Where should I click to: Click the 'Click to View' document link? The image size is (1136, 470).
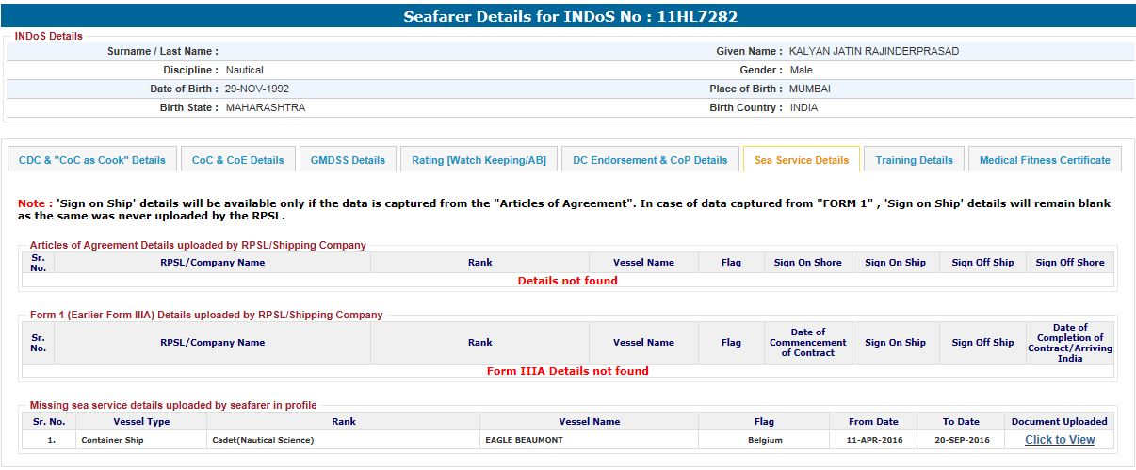pyautogui.click(x=1060, y=440)
